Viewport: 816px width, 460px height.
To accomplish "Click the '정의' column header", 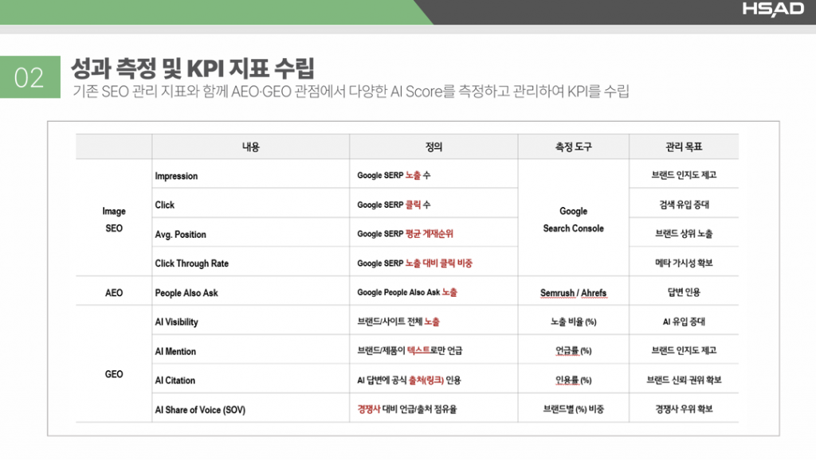I will tap(433, 147).
